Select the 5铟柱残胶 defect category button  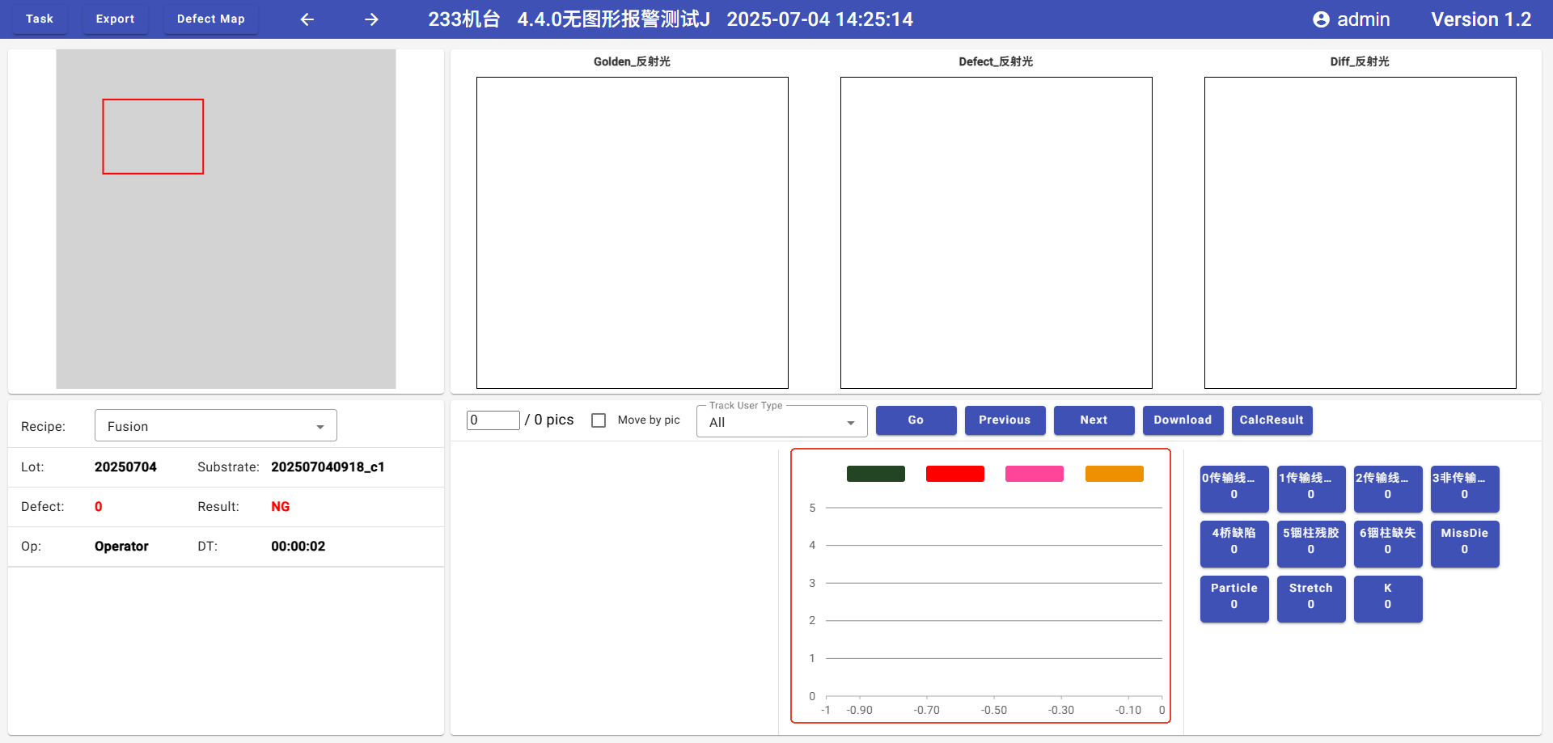[1311, 543]
